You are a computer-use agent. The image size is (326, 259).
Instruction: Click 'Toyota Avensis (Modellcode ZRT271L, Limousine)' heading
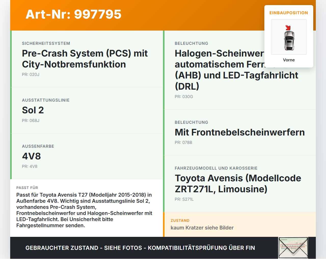pyautogui.click(x=238, y=184)
